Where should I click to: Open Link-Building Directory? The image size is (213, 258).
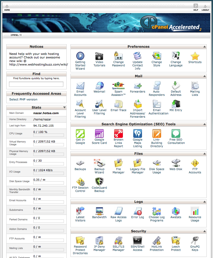(157, 134)
